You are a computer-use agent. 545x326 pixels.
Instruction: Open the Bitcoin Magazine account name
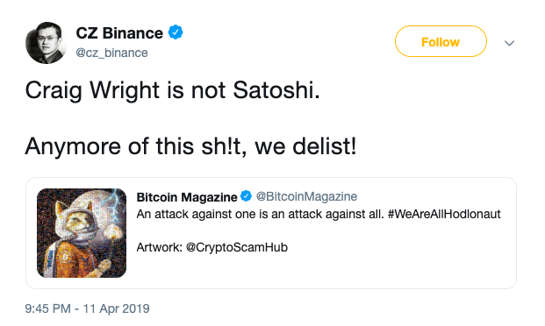[187, 197]
